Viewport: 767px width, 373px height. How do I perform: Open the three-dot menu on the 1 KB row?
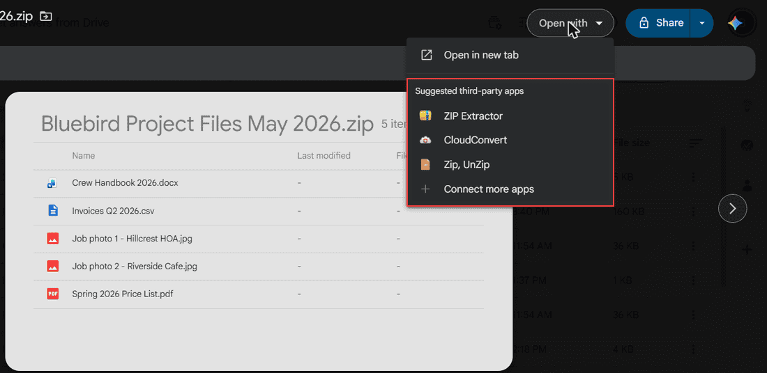coord(692,280)
